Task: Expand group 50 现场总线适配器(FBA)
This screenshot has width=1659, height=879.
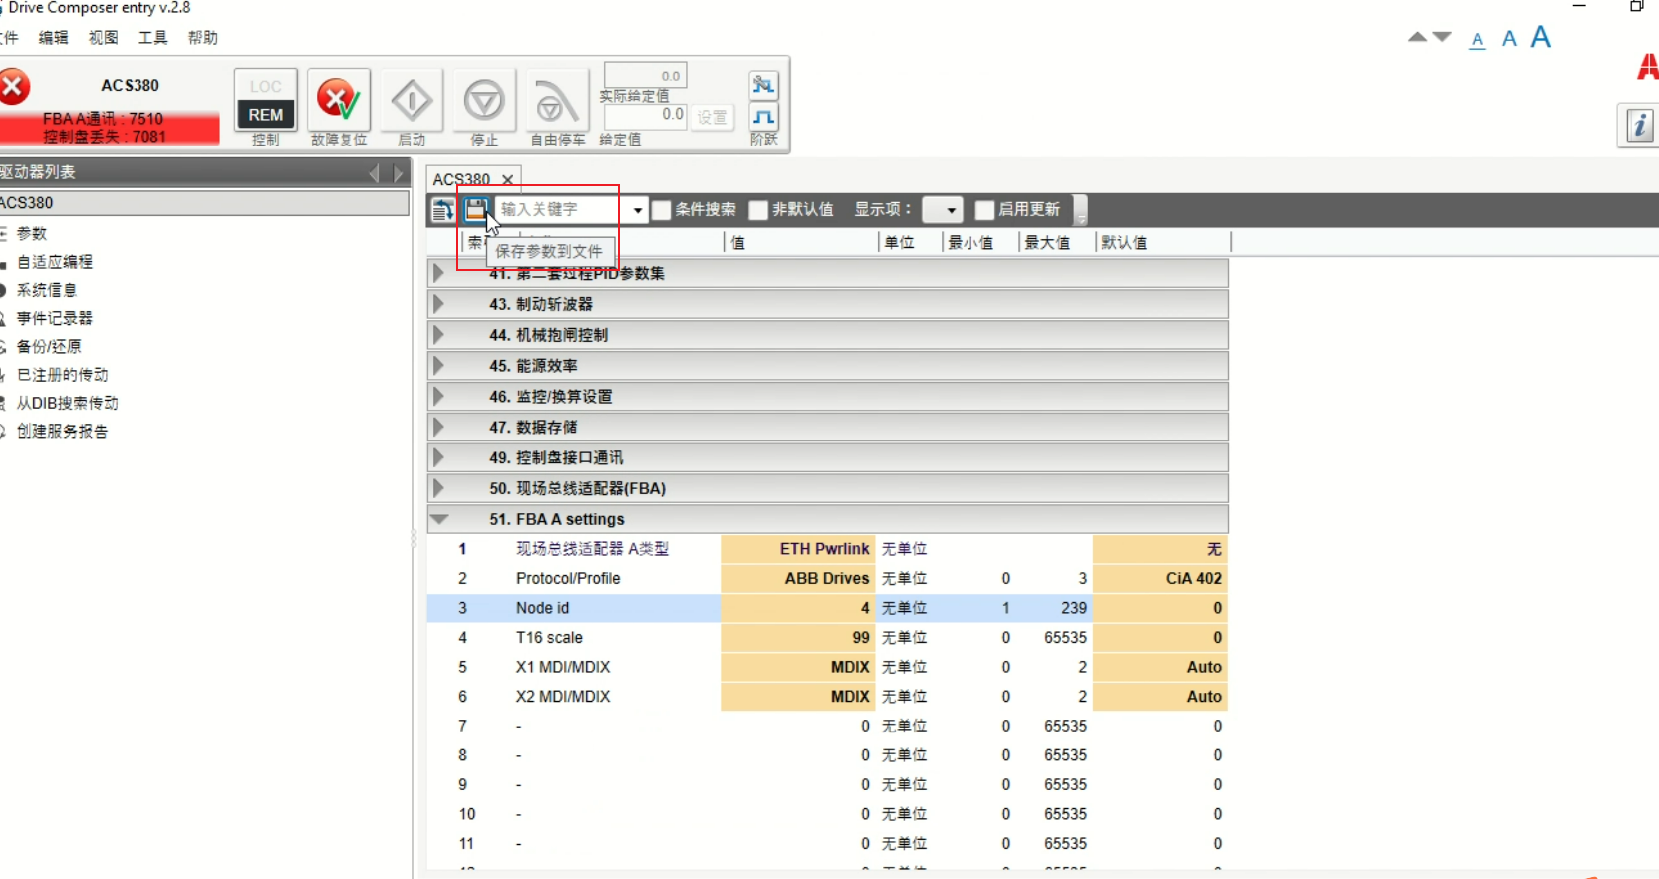Action: [x=438, y=488]
